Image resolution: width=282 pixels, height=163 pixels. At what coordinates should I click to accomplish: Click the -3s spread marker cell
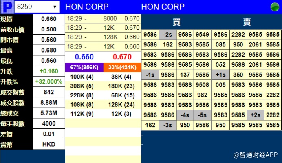(x=167, y=125)
